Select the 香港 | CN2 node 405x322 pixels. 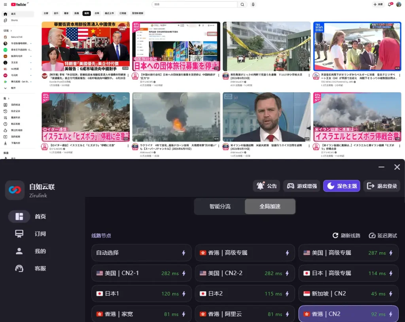(348, 314)
